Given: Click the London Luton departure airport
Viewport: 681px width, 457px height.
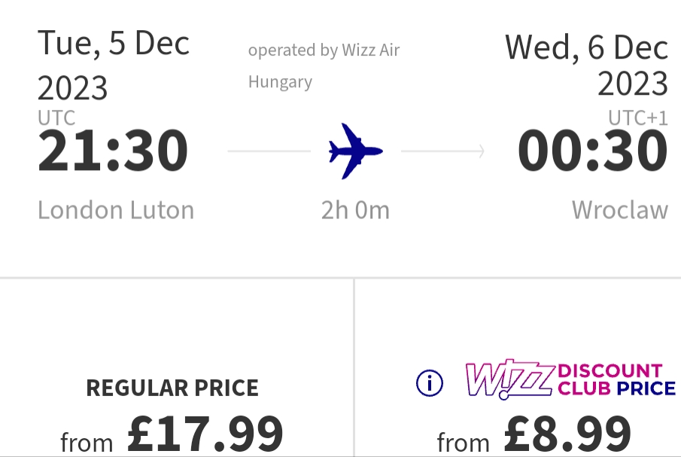Looking at the screenshot, I should coord(116,210).
